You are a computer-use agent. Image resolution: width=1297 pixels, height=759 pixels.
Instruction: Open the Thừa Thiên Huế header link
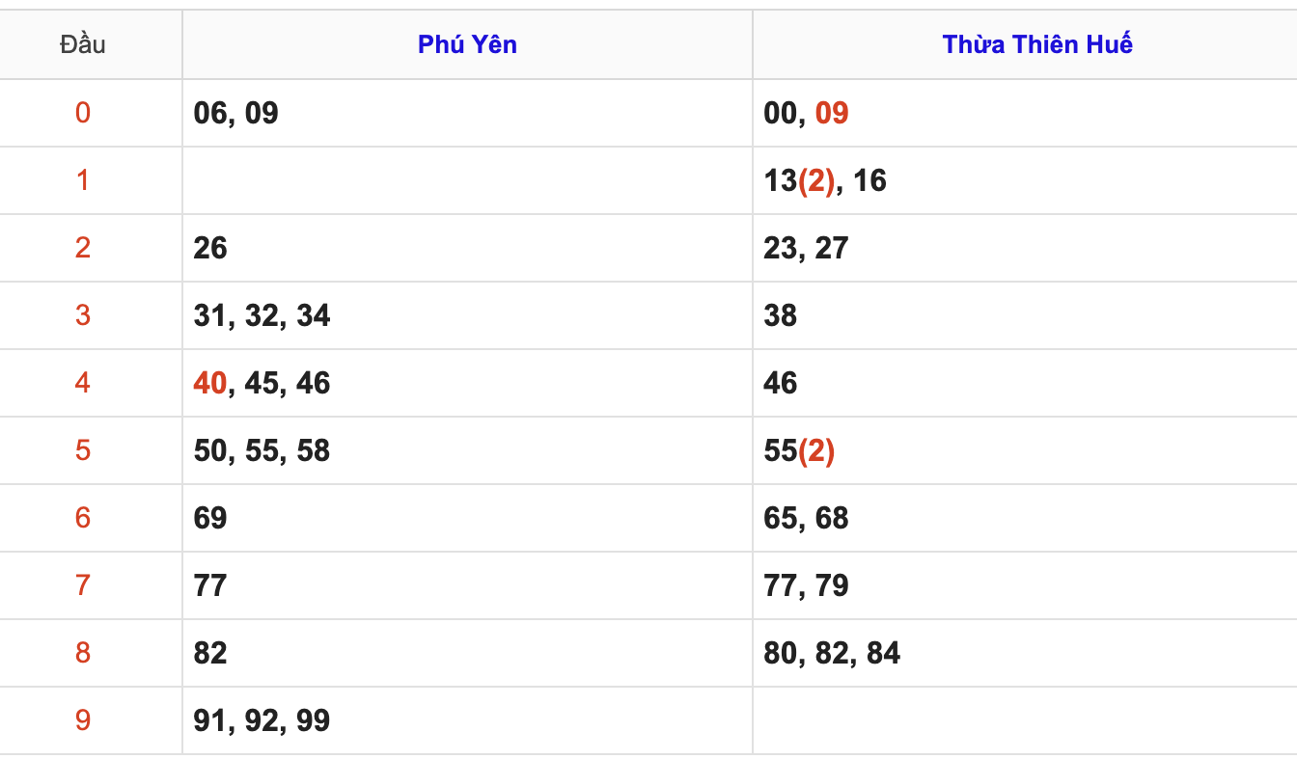point(1037,44)
